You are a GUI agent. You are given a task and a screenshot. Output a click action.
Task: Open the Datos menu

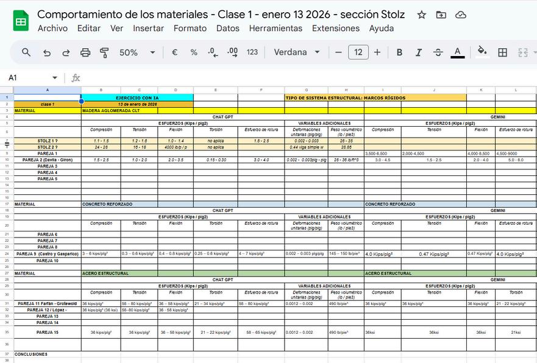click(228, 29)
